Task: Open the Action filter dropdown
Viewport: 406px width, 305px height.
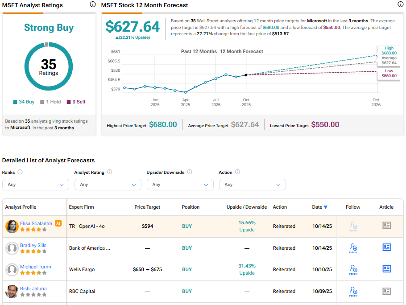Action: click(253, 185)
